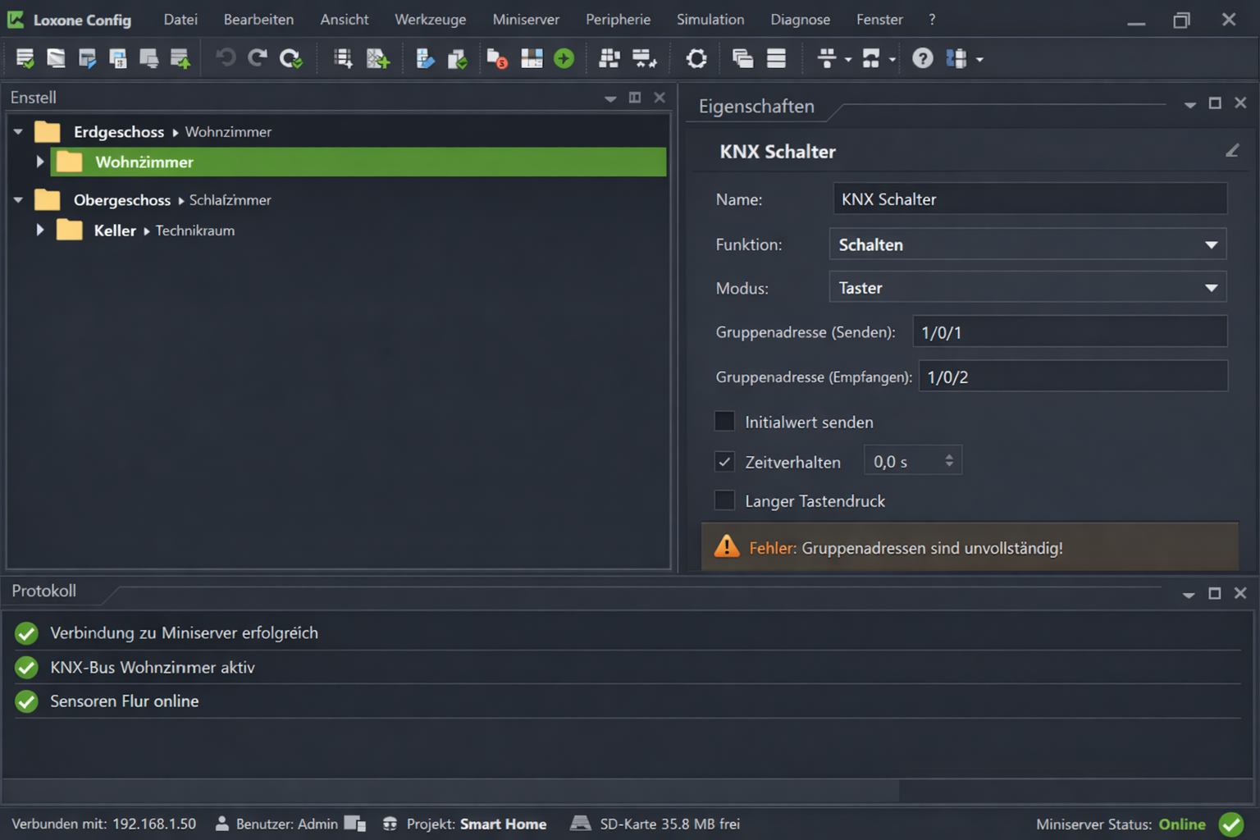The width and height of the screenshot is (1260, 840).
Task: Open the alignment icon dropdown arrow
Action: [848, 60]
